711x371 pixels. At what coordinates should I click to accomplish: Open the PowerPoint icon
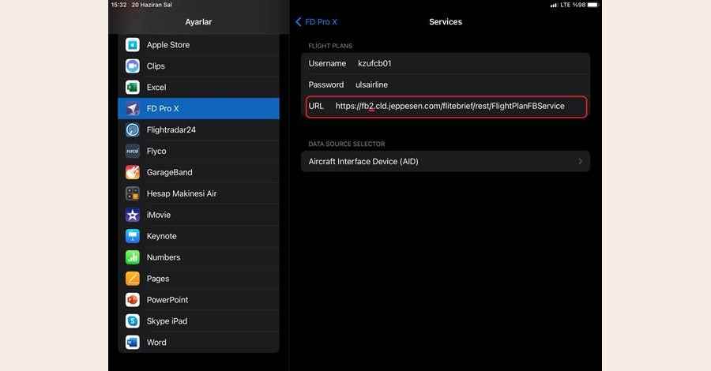(133, 300)
